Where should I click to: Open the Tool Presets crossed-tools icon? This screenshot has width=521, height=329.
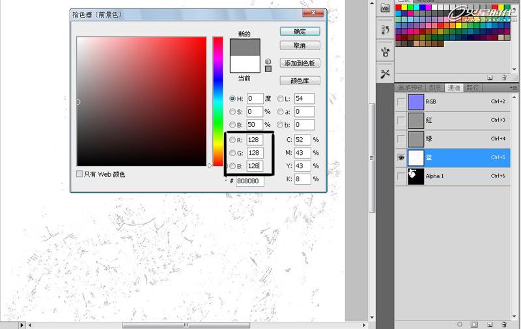click(x=385, y=73)
